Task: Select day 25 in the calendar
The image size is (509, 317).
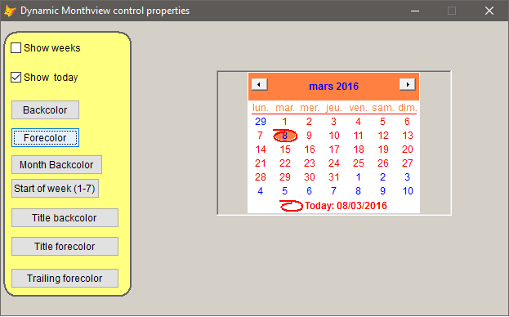Action: tap(359, 163)
